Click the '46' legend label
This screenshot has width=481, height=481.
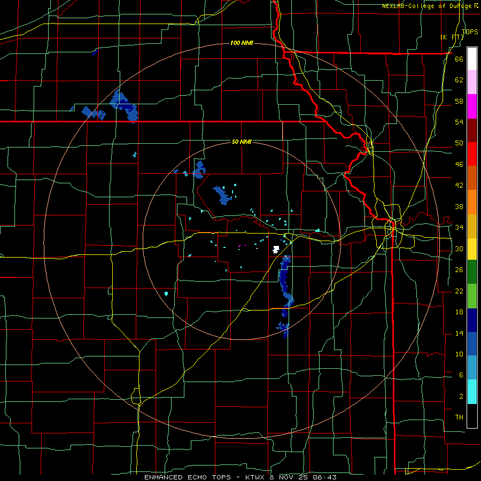coord(459,165)
